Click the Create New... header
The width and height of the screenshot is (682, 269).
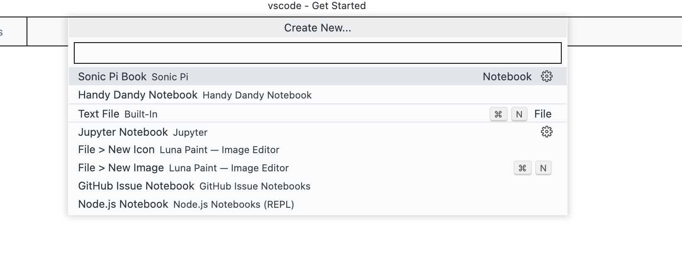[x=317, y=28]
